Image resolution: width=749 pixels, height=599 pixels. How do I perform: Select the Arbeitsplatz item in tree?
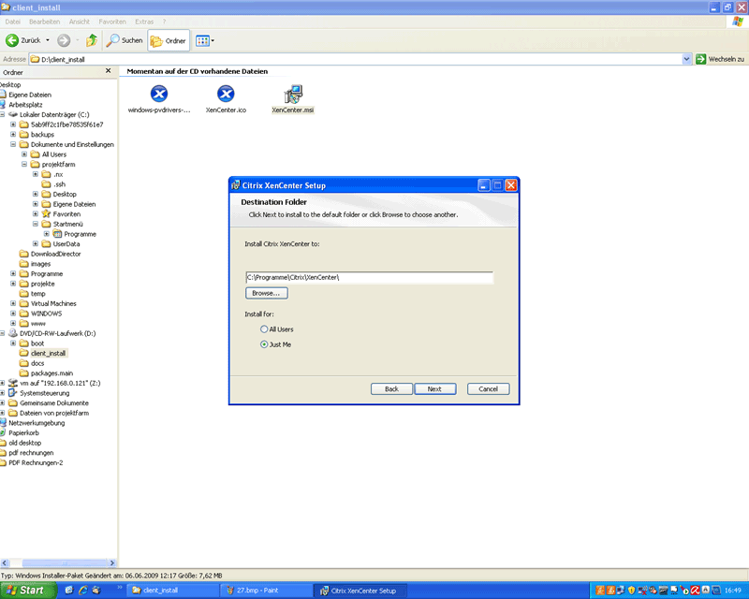[25, 105]
